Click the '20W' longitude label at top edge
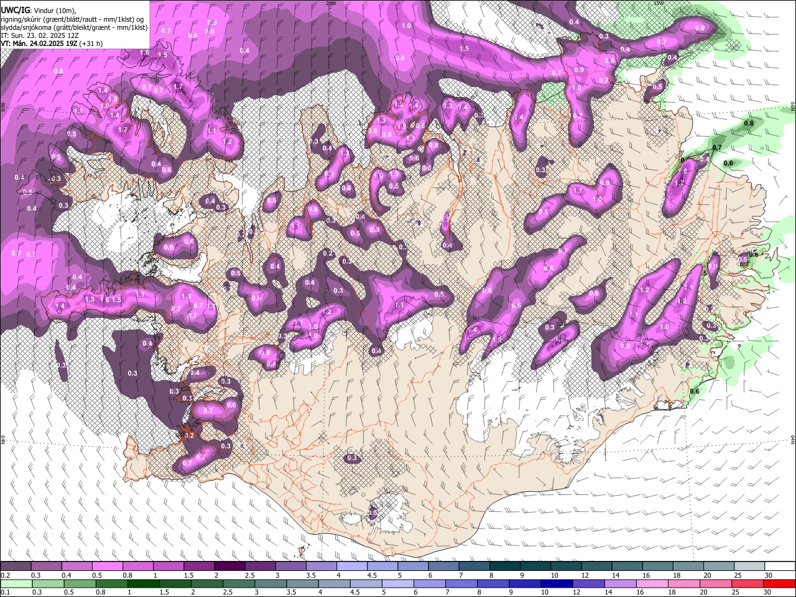The image size is (796, 597). 331,3
